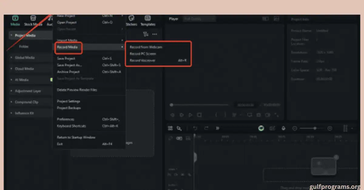The height and width of the screenshot is (190, 364).
Task: Choose Record PC Screen from submenu
Action: point(143,54)
